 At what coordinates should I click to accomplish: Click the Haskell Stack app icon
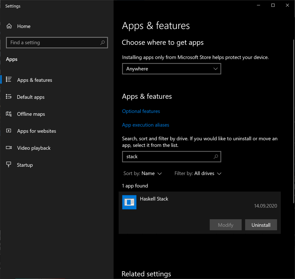coord(129,202)
